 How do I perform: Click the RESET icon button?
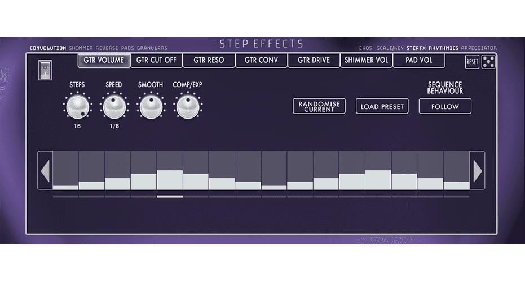pyautogui.click(x=472, y=62)
